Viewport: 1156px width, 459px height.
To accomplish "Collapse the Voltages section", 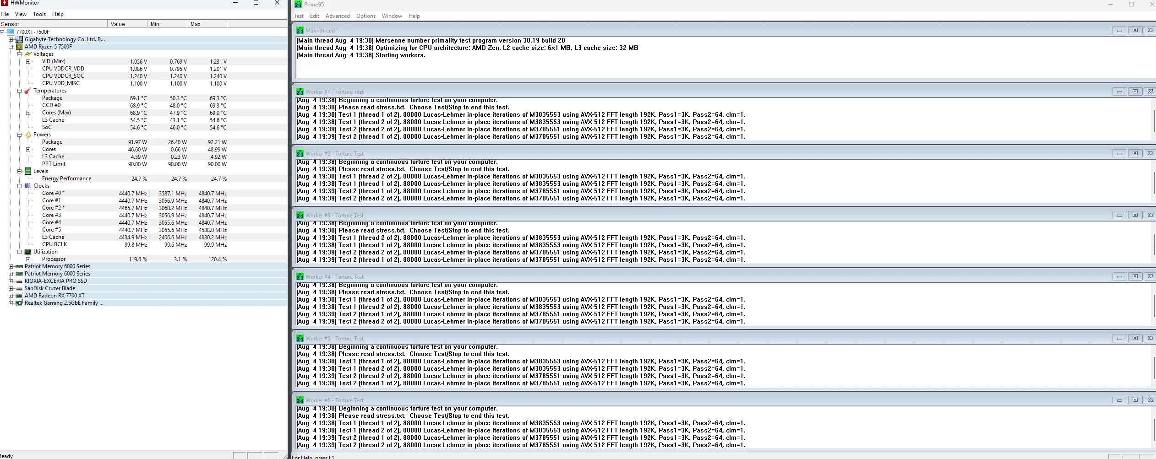I will (x=20, y=54).
